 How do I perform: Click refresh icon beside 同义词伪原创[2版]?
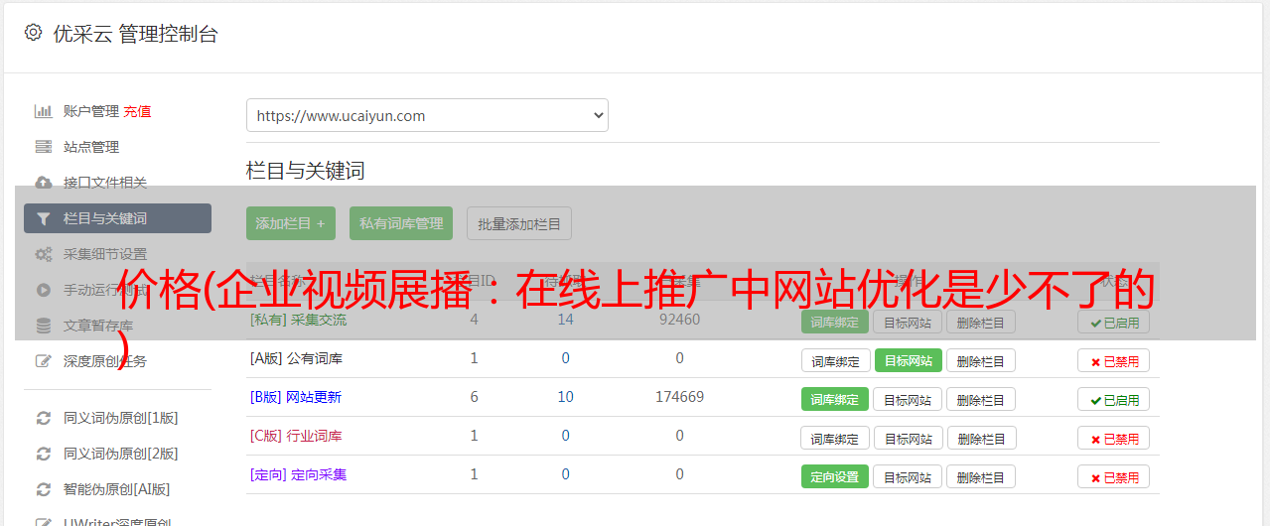[44, 454]
